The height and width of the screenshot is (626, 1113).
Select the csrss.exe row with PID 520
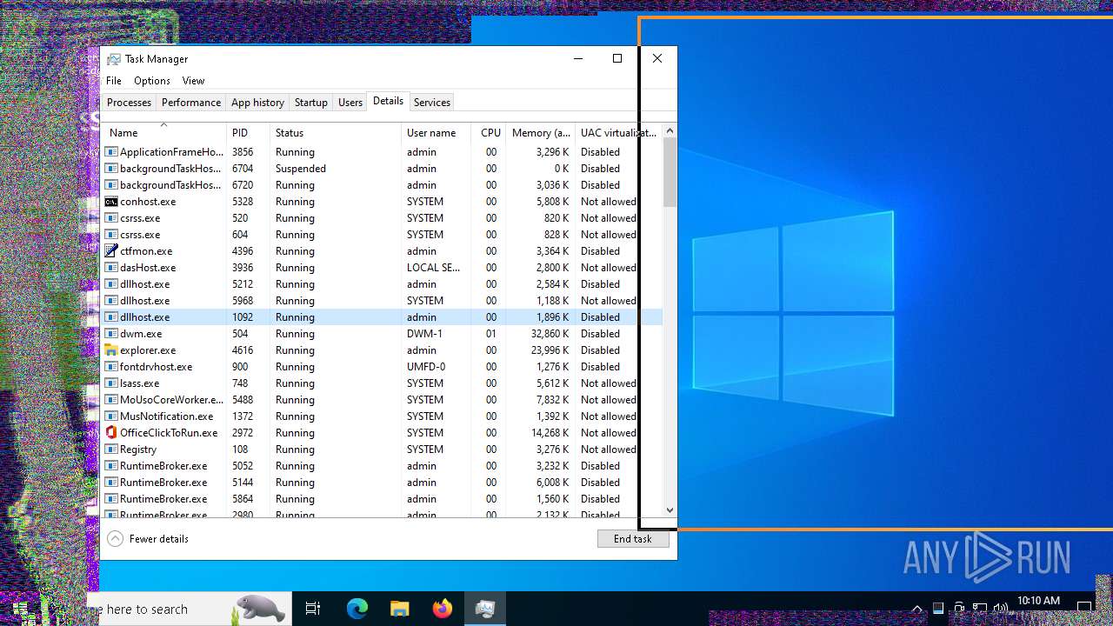[x=383, y=218]
